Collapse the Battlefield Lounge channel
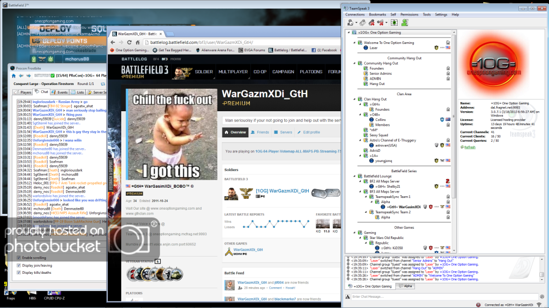The image size is (549, 308). 354,175
